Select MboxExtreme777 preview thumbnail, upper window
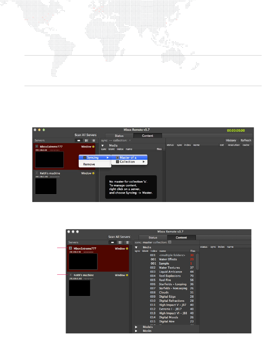 (x=49, y=160)
